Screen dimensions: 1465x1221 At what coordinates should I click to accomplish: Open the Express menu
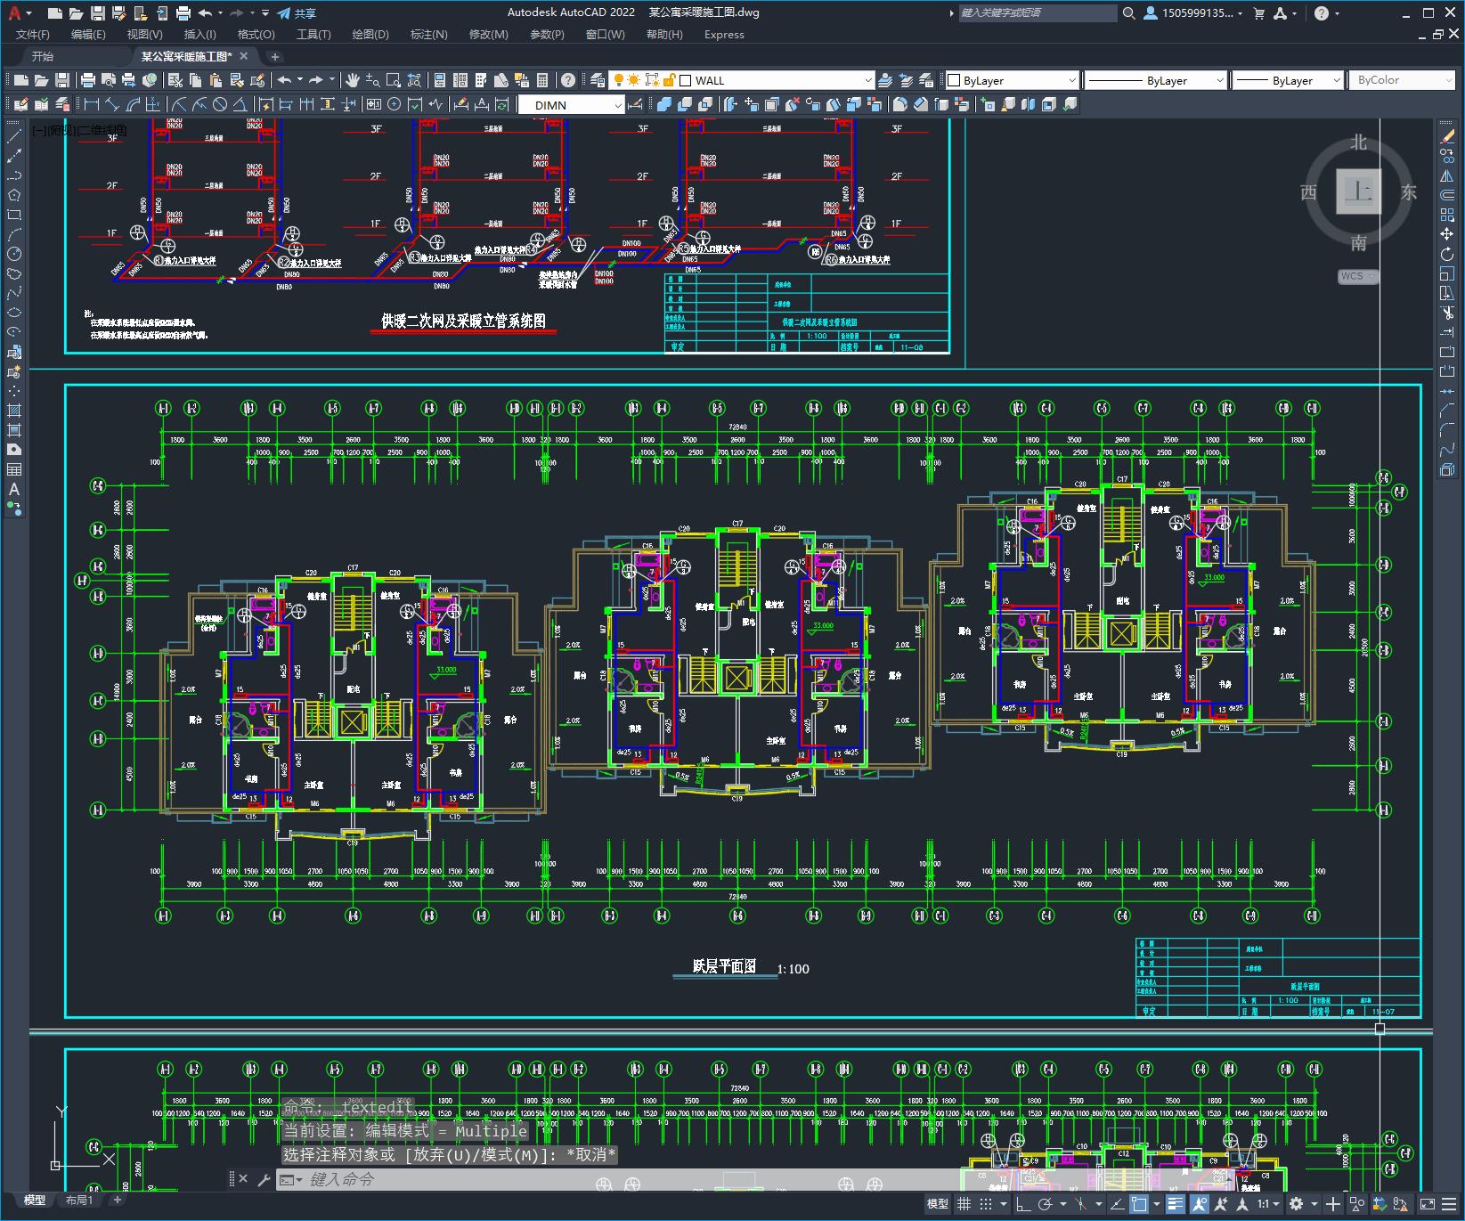coord(724,35)
